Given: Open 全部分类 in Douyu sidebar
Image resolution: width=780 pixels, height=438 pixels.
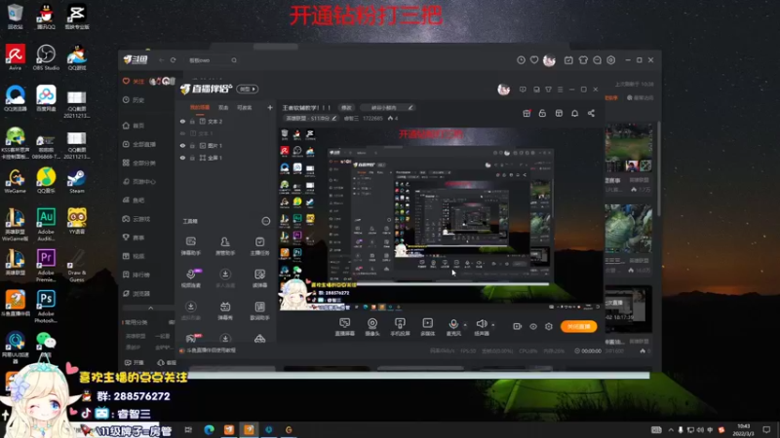Looking at the screenshot, I should click(139, 163).
